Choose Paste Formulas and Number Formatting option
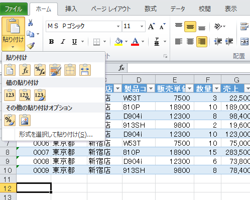This screenshot has width=250, height=200. coord(40,70)
